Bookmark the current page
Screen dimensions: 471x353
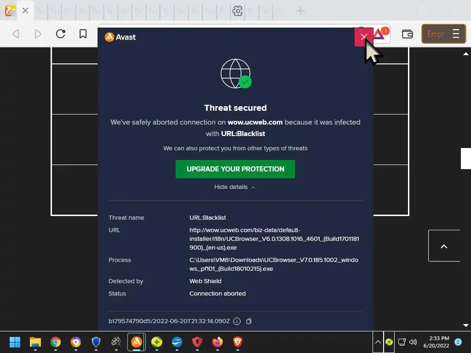[83, 34]
